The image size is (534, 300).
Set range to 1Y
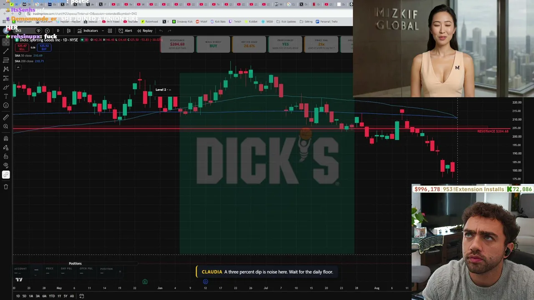pyautogui.click(x=59, y=296)
